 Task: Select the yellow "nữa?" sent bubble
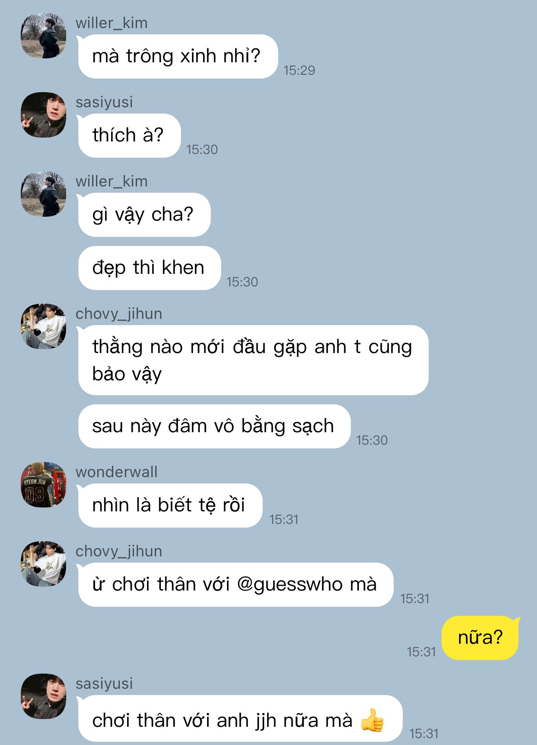point(480,638)
